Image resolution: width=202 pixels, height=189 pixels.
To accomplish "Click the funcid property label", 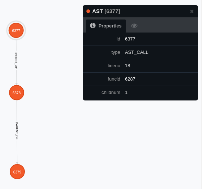I will coord(114,79).
